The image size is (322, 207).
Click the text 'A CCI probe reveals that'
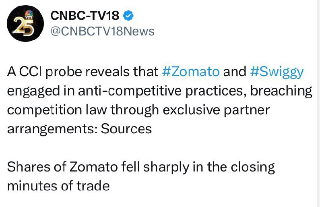point(83,72)
